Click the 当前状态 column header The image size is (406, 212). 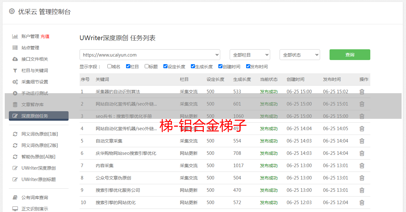pos(269,79)
